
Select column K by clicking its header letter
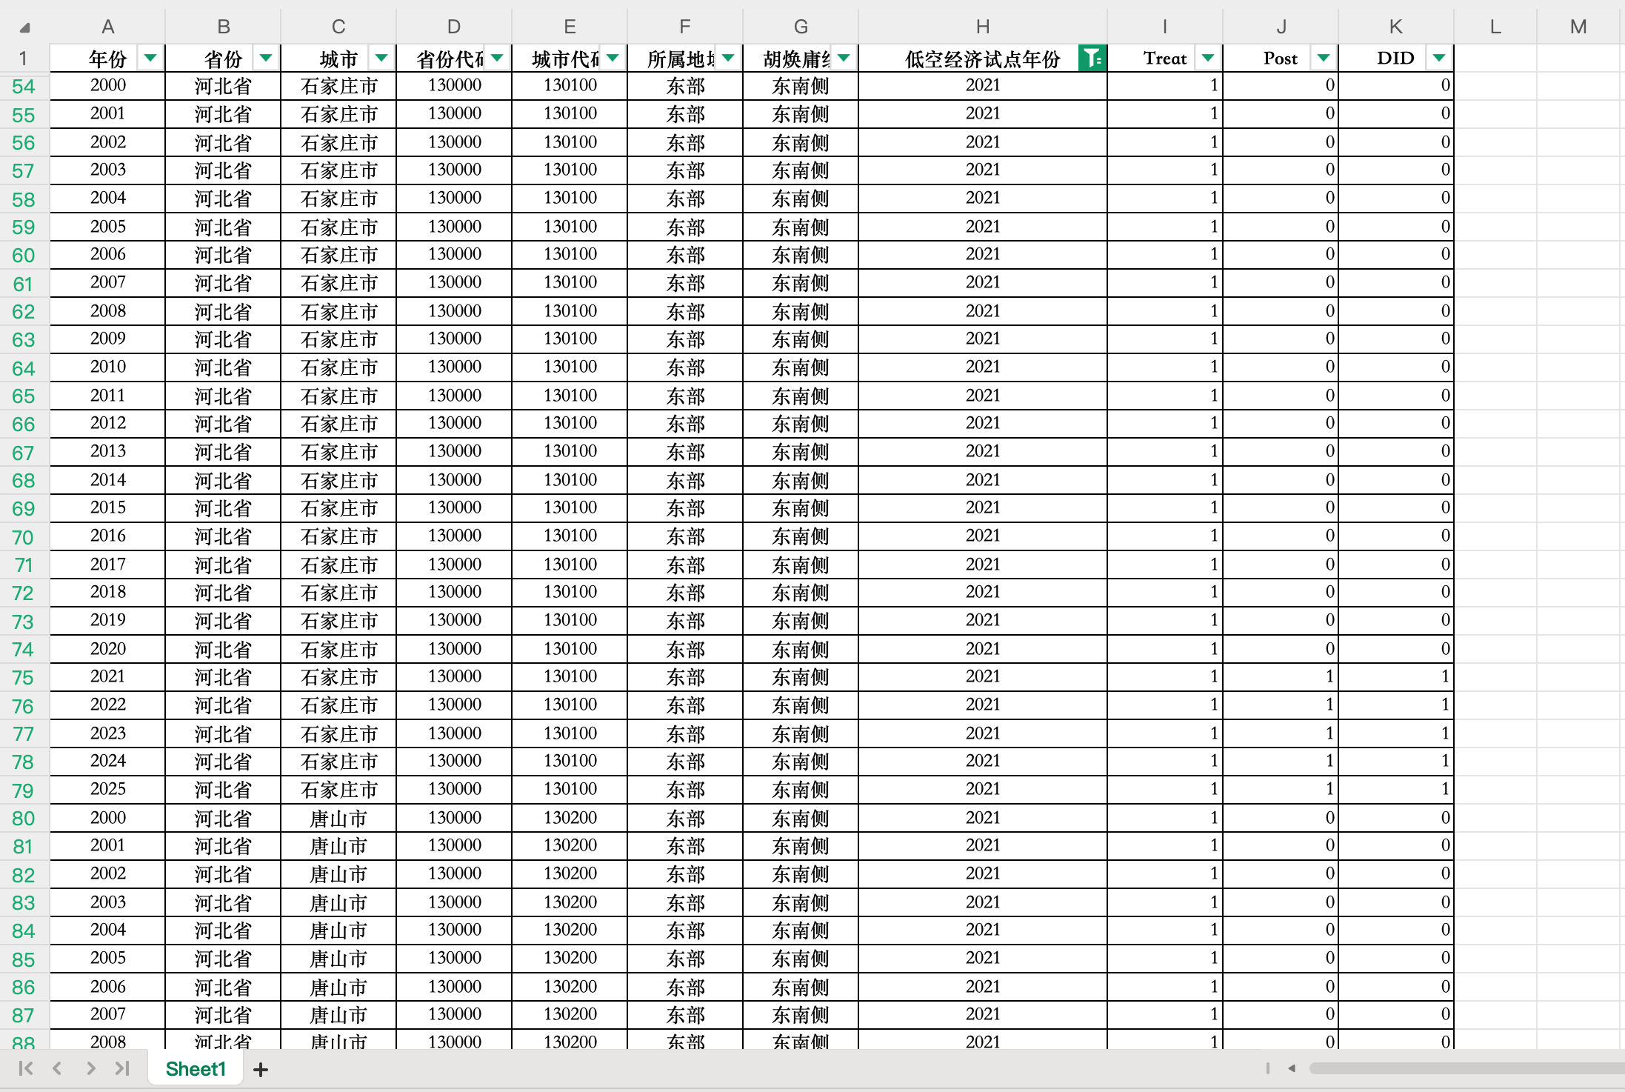(x=1395, y=26)
